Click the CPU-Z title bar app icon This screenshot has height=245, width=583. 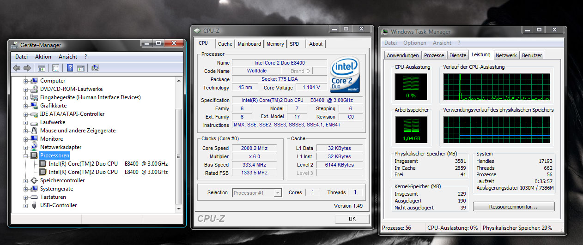(199, 31)
